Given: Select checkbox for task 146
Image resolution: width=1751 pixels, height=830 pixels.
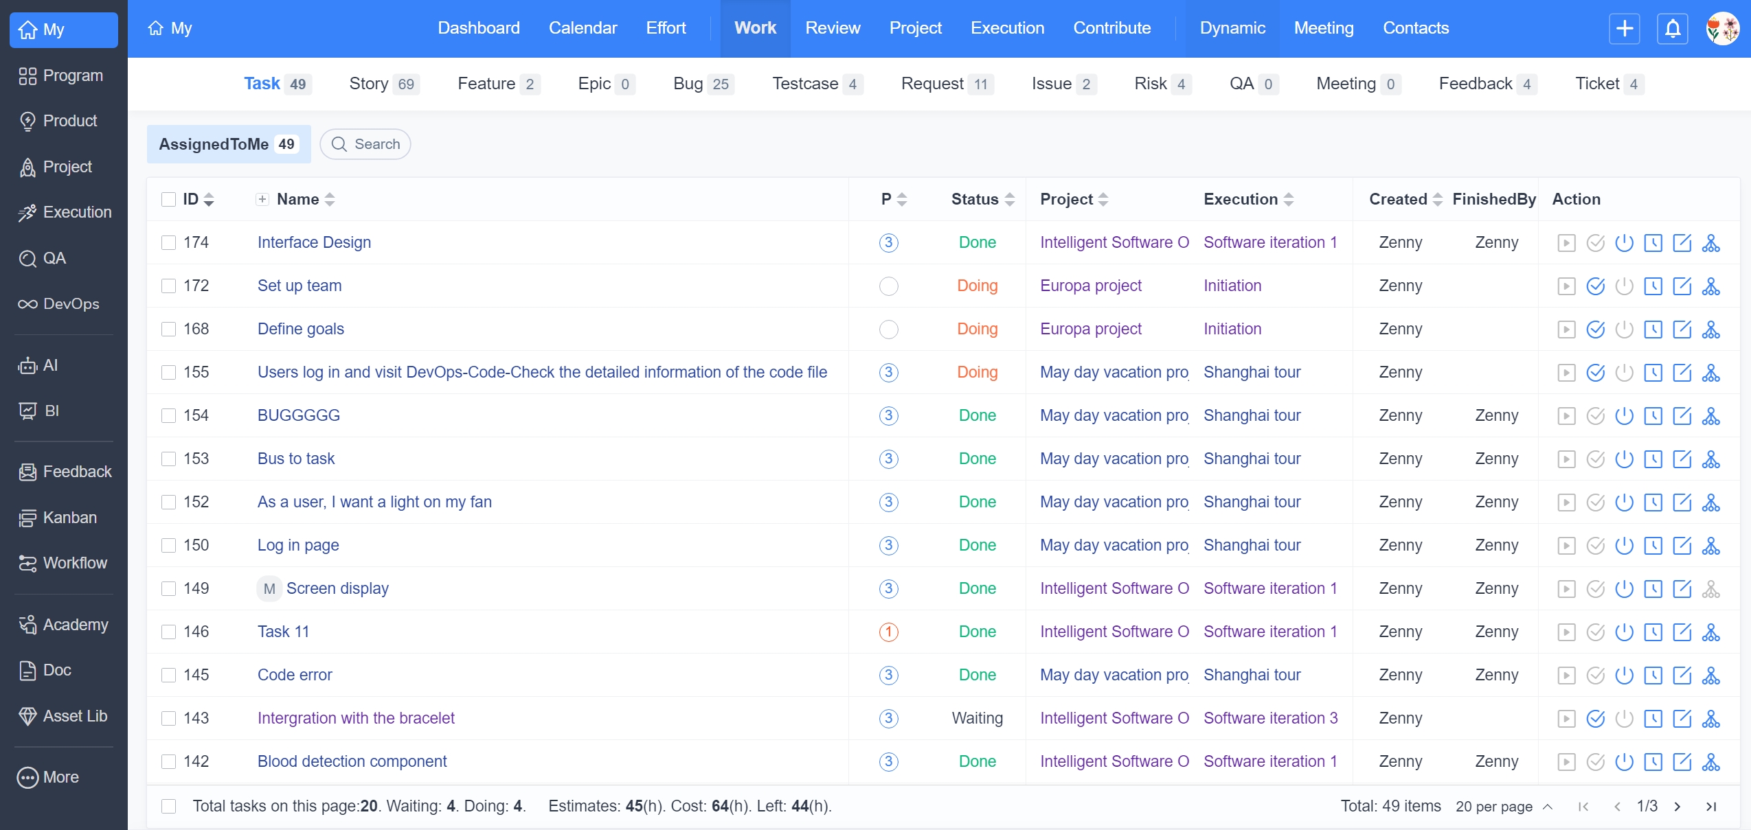Looking at the screenshot, I should (168, 632).
